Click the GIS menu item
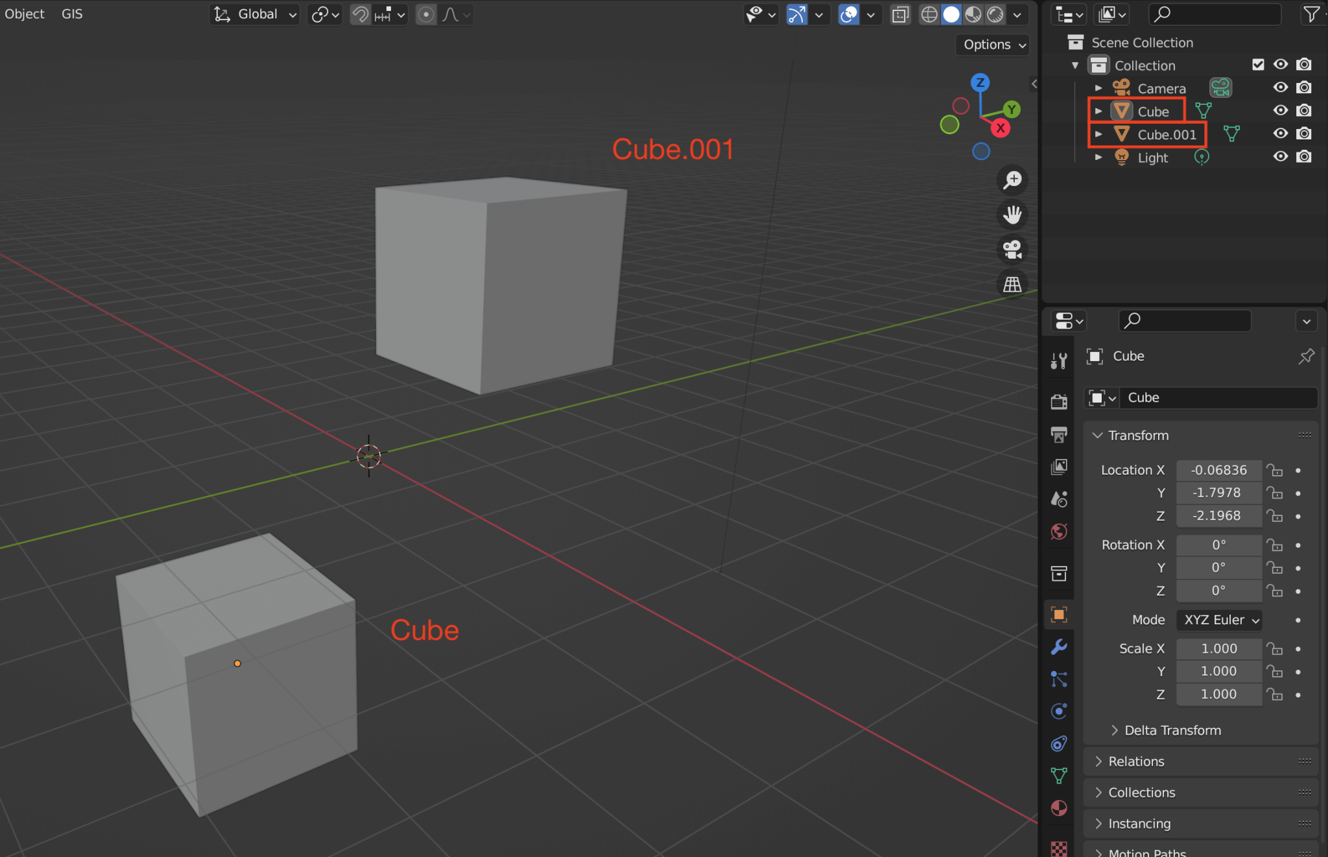Image resolution: width=1328 pixels, height=857 pixels. point(71,14)
